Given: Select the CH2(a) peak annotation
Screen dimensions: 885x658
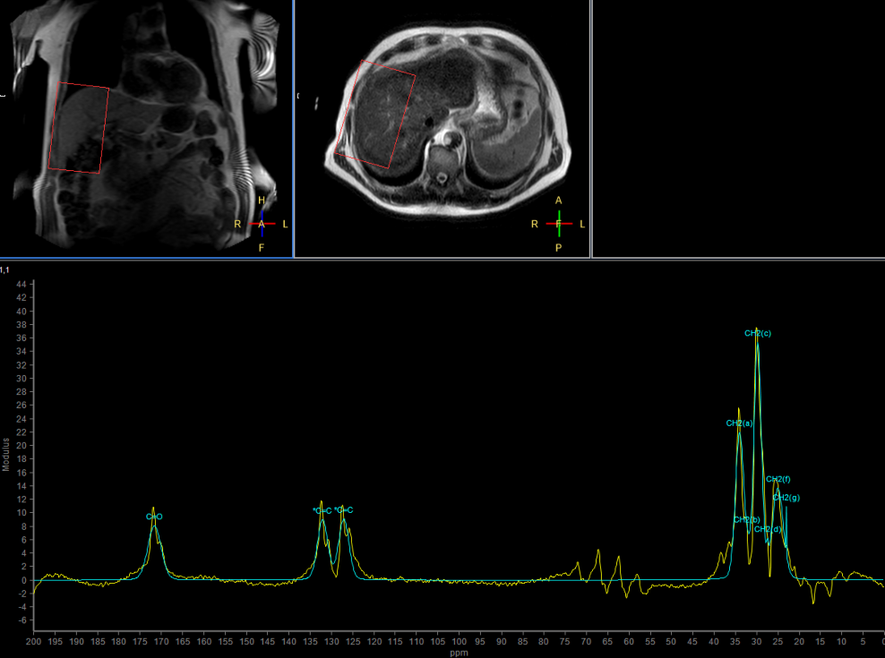Looking at the screenshot, I should [737, 421].
